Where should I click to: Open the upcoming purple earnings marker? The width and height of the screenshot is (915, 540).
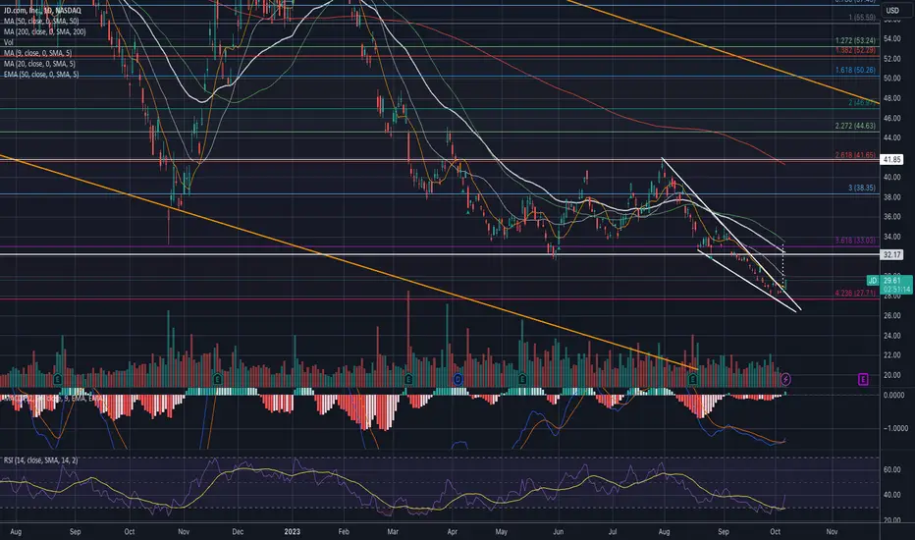coord(863,379)
